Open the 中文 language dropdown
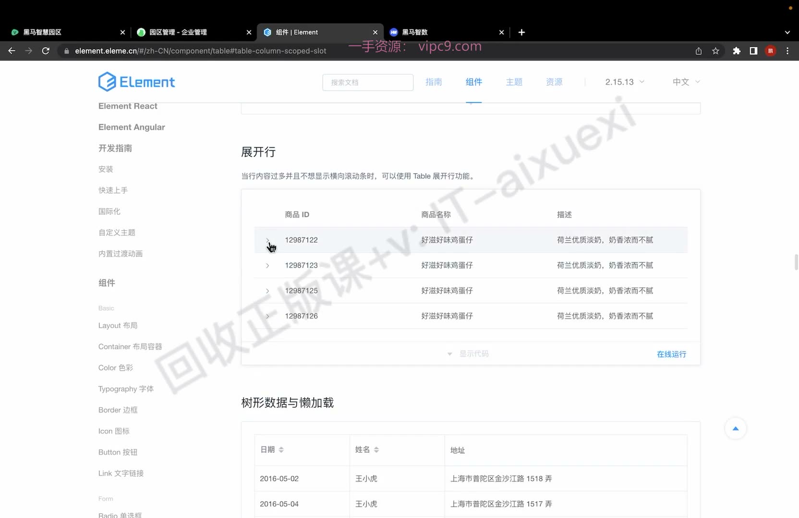The width and height of the screenshot is (799, 518). coord(686,82)
